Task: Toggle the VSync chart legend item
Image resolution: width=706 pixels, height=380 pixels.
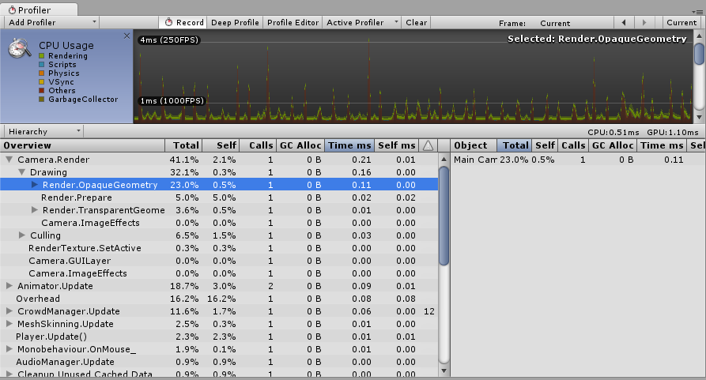Action: pyautogui.click(x=56, y=82)
